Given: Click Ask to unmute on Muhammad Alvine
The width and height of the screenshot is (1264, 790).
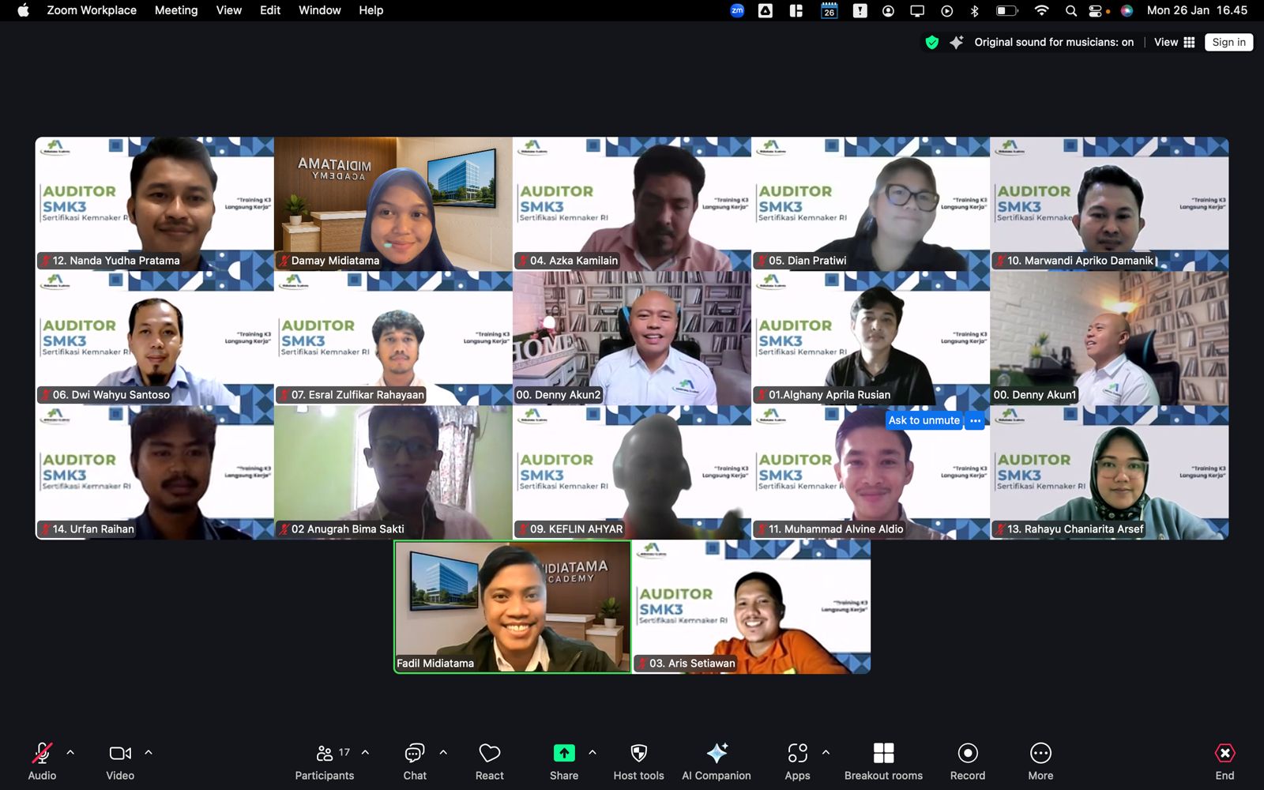Looking at the screenshot, I should pos(924,420).
